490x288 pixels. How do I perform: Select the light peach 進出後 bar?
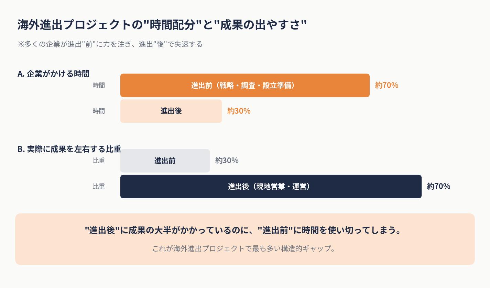click(x=171, y=111)
